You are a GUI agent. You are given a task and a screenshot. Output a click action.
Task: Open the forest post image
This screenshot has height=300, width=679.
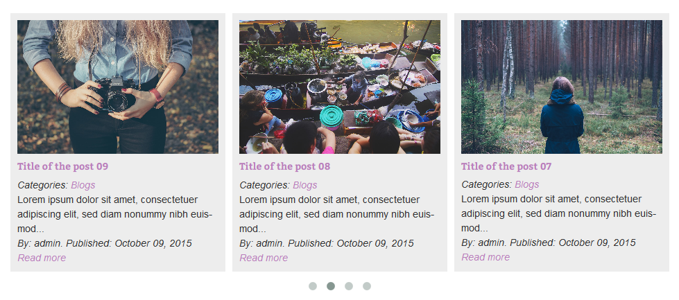pos(562,87)
